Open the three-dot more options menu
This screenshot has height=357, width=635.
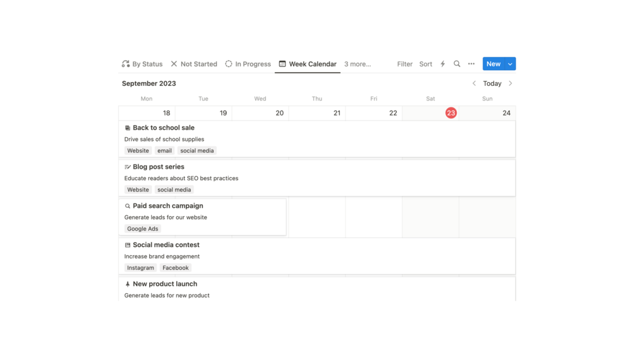471,64
